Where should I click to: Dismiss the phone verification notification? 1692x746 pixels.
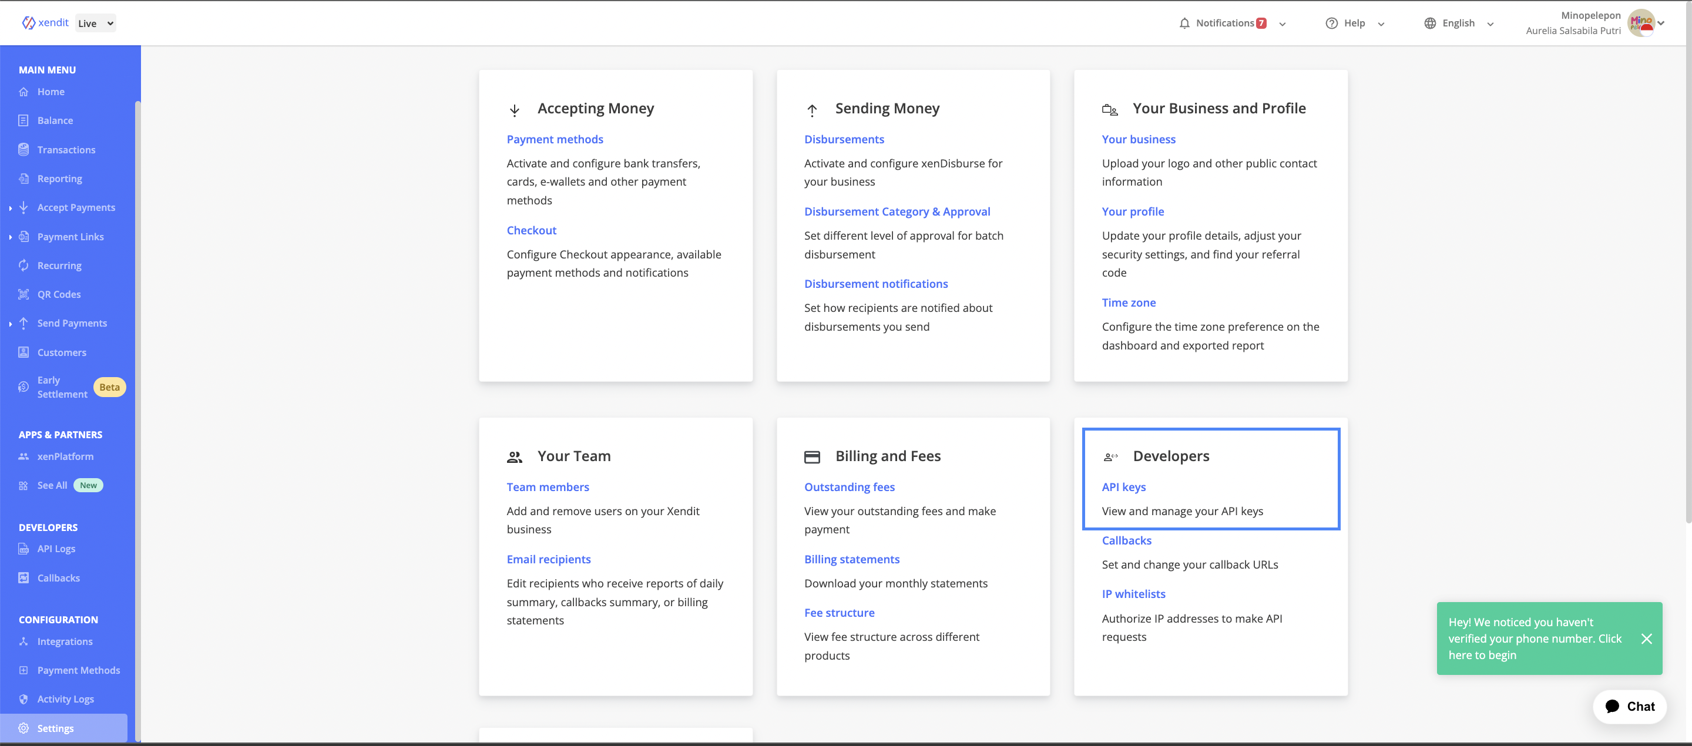tap(1646, 638)
